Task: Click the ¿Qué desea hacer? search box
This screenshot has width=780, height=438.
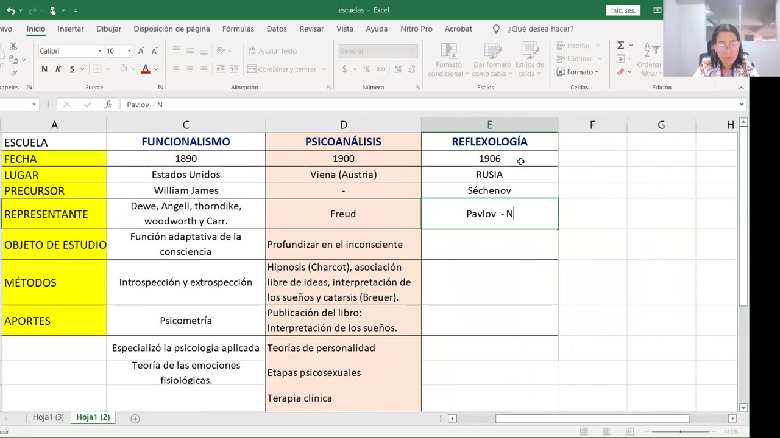Action: click(x=541, y=29)
